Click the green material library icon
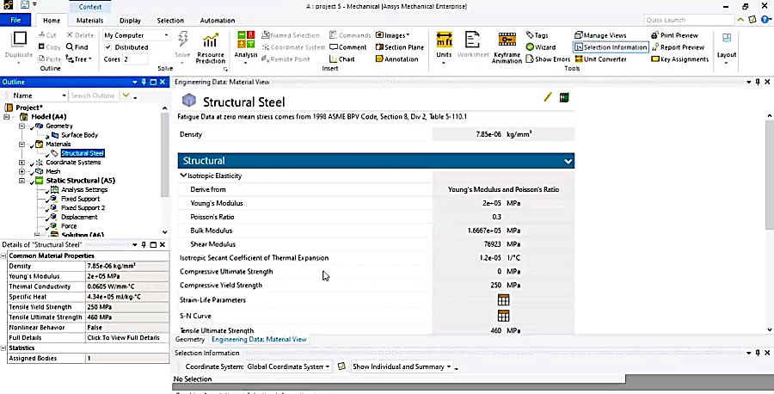Image resolution: width=774 pixels, height=394 pixels. pyautogui.click(x=564, y=98)
